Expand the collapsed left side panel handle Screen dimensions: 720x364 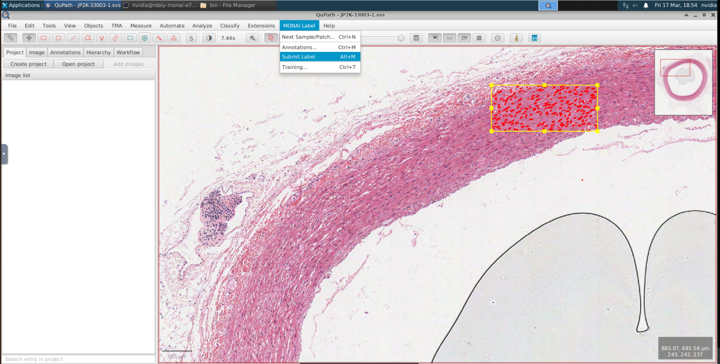(x=4, y=154)
